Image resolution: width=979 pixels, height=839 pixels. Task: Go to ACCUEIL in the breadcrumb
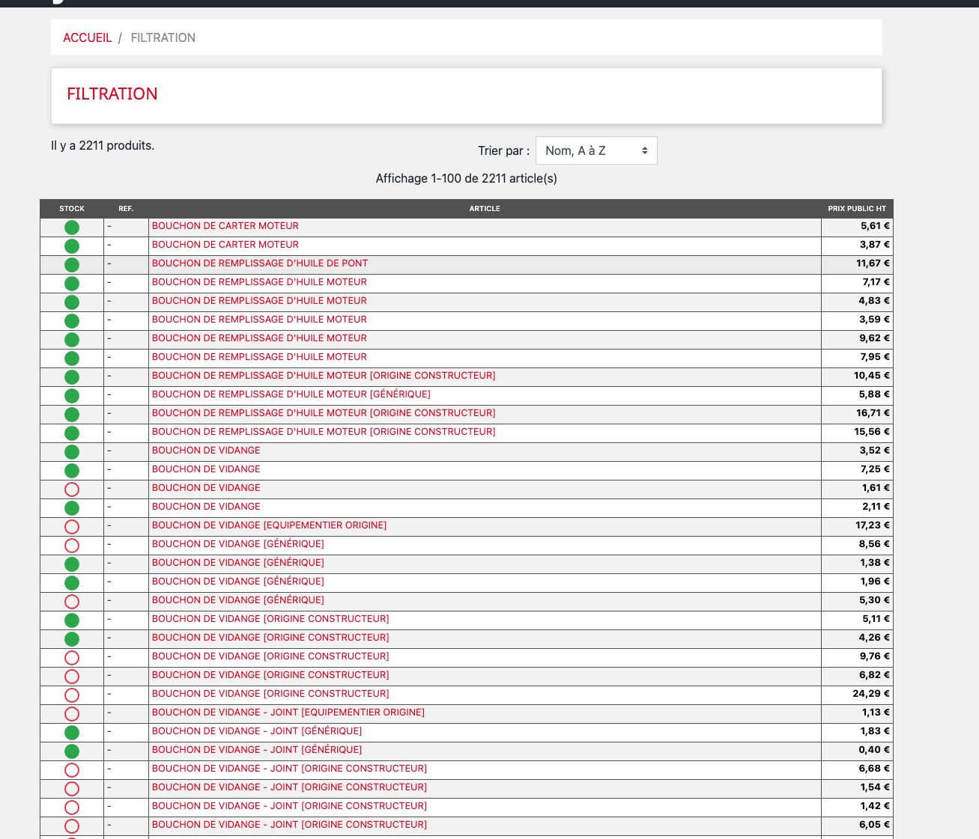click(x=87, y=37)
